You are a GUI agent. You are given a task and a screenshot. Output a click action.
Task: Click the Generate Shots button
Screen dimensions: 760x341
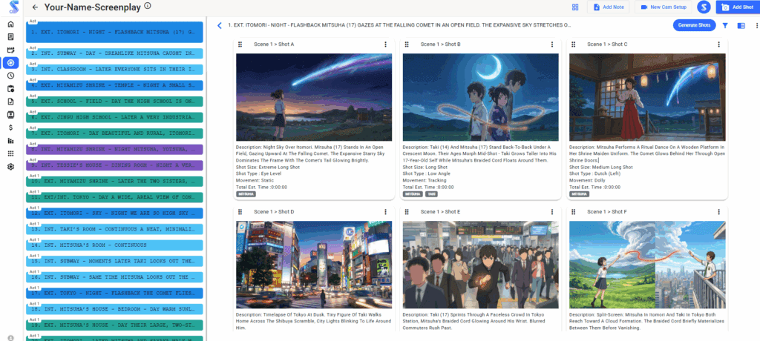coord(694,25)
